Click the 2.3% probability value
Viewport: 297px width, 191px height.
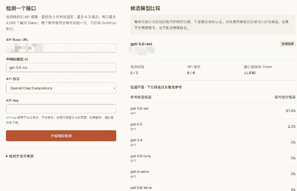click(x=291, y=126)
